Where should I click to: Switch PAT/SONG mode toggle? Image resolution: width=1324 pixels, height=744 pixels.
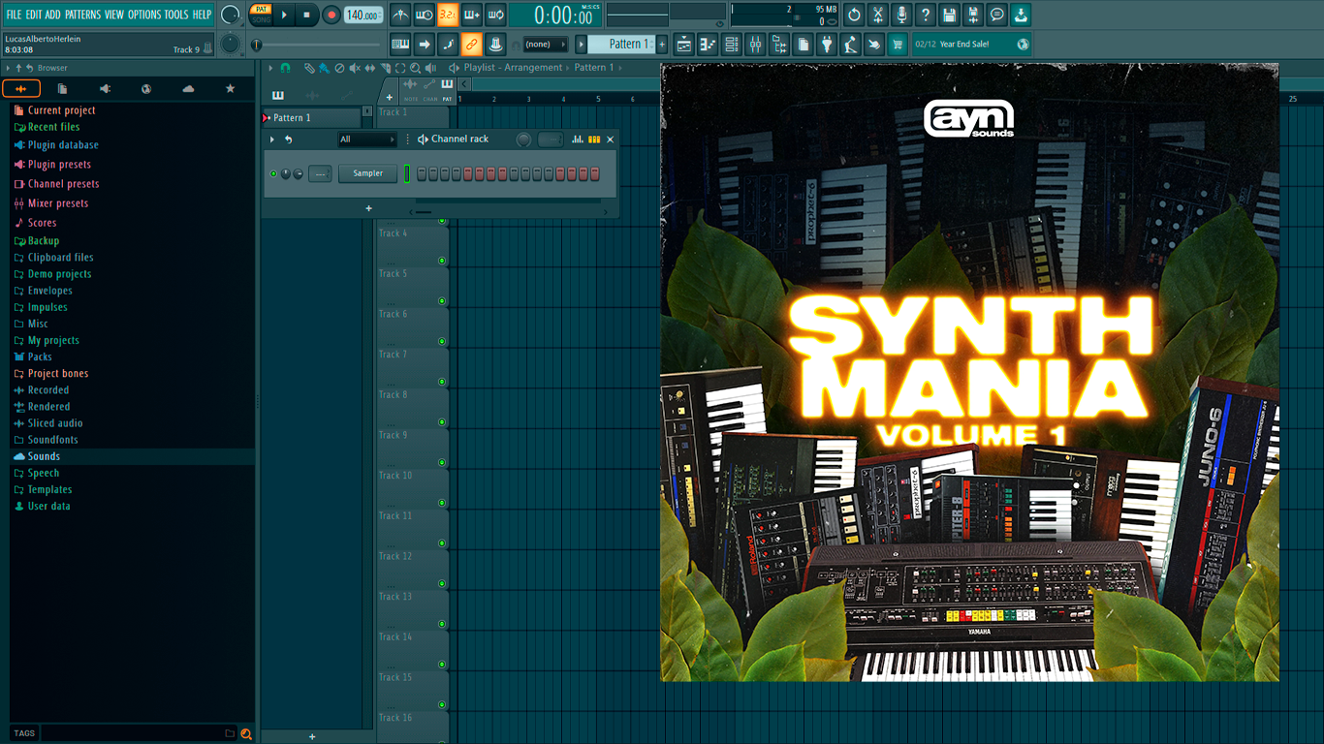pyautogui.click(x=261, y=15)
